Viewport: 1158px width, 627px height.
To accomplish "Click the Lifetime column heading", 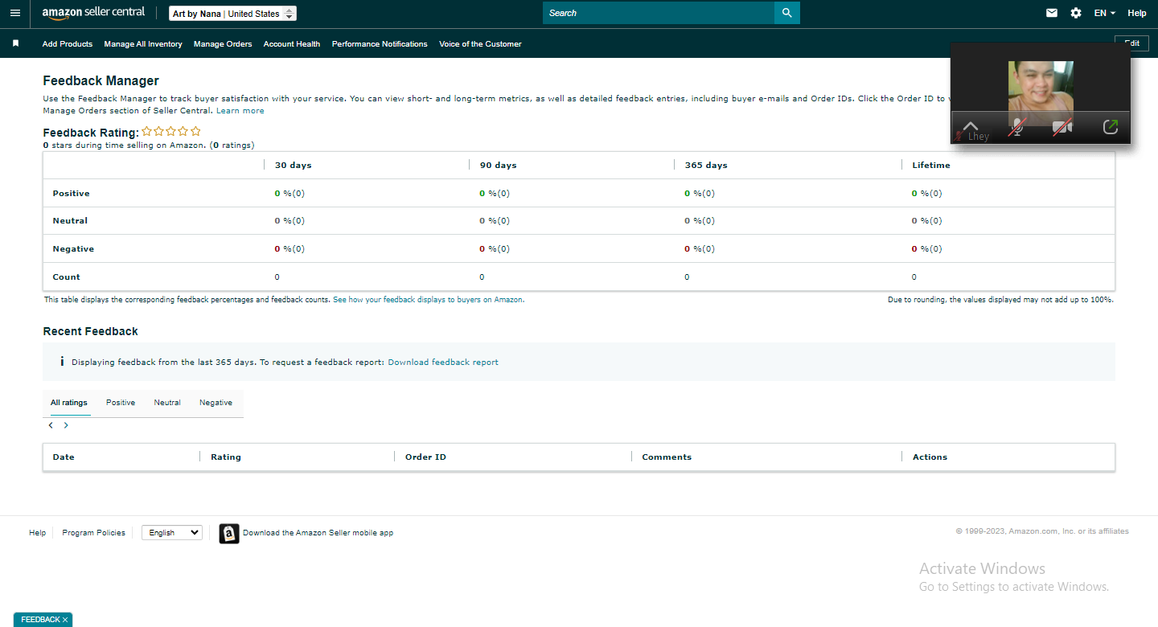I will click(x=931, y=165).
